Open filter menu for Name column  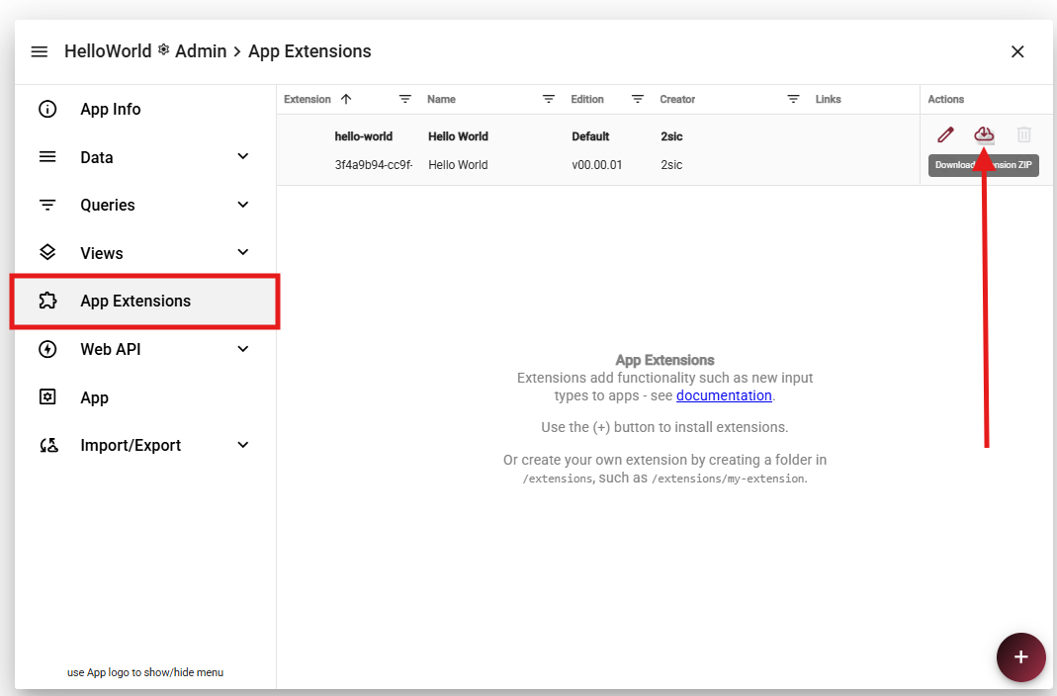click(549, 99)
